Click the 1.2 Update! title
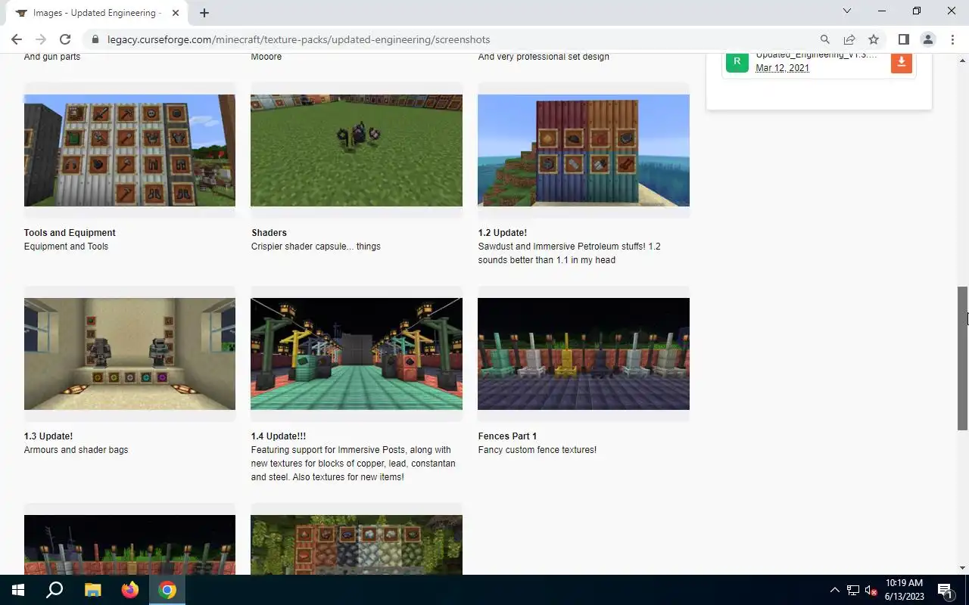 (503, 233)
